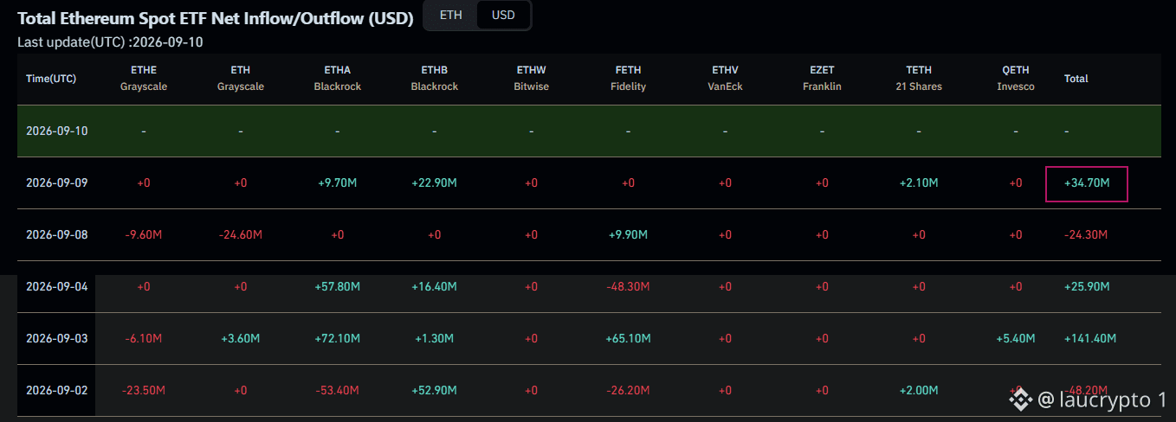Click the Total column header

(x=1076, y=79)
